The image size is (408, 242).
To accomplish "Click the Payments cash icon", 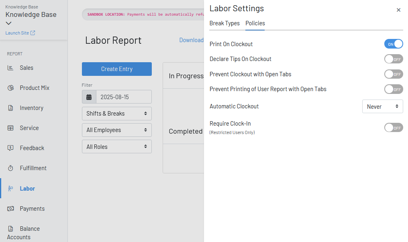I will pos(11,209).
